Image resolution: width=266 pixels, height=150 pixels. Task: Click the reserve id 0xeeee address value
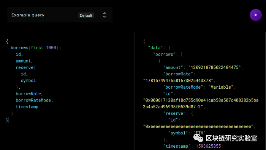tap(198, 127)
